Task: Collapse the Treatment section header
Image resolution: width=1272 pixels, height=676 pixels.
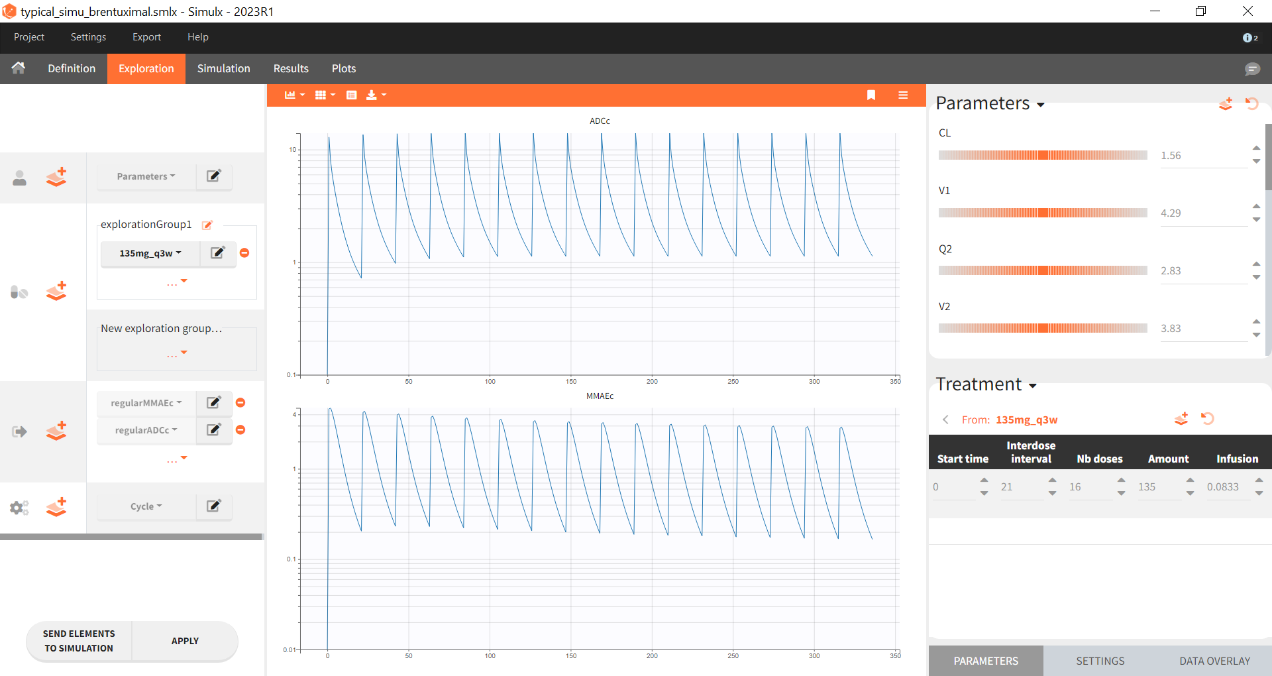Action: (986, 385)
